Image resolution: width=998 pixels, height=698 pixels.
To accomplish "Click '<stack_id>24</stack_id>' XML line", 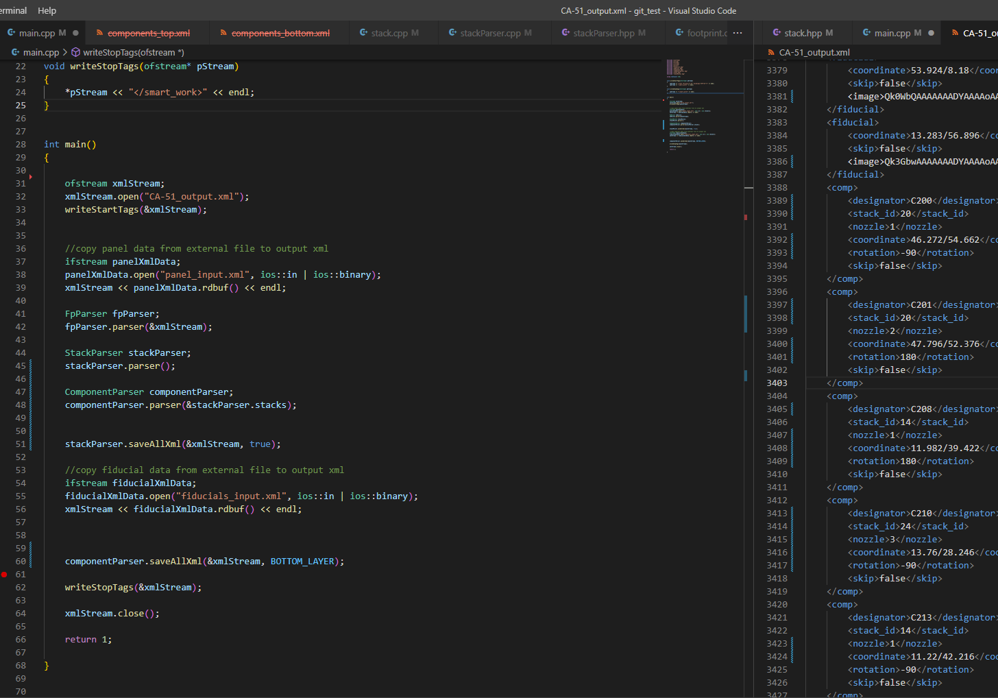I will click(908, 526).
